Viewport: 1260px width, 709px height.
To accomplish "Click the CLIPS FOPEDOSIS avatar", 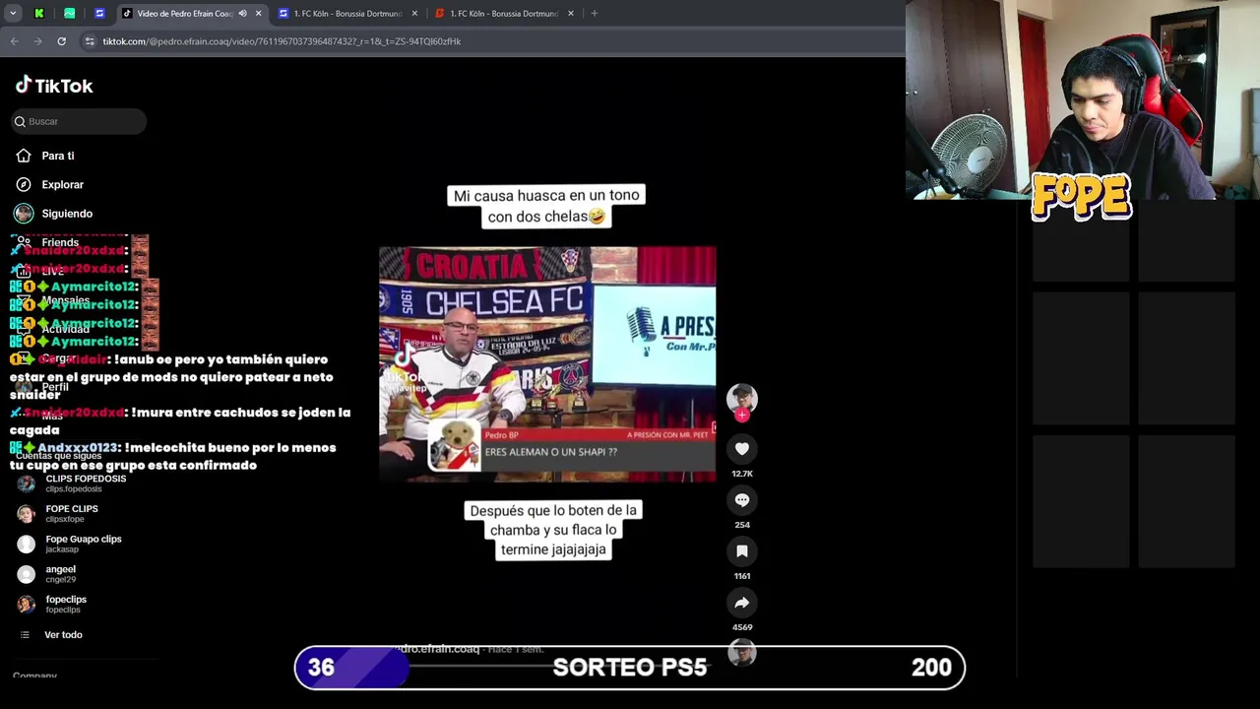I will pos(27,483).
